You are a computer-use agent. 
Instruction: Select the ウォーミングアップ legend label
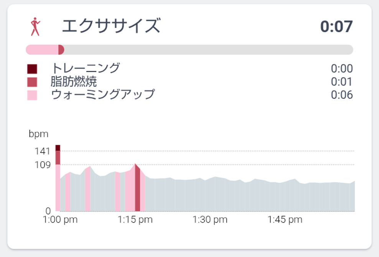103,95
